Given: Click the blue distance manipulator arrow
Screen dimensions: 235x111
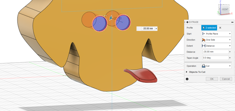Looking at the screenshot, I should [x=111, y=18].
